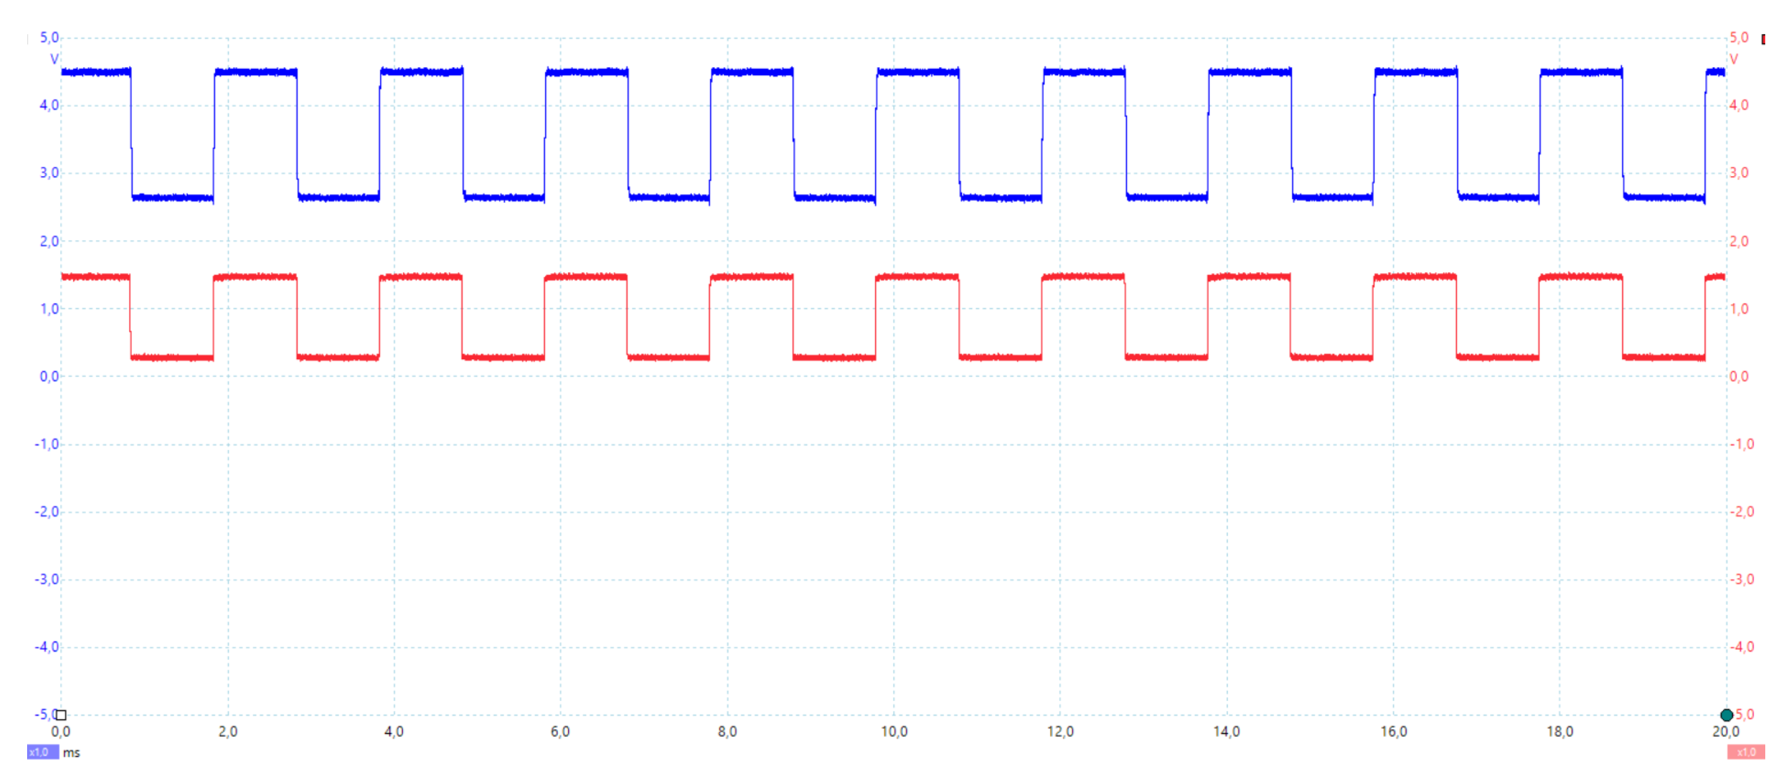Click the red 0,0 value on right axis
Viewport: 1790px width, 784px height.
click(x=1739, y=376)
